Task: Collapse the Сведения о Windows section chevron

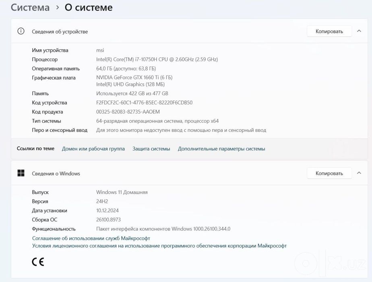Action: tap(359, 173)
